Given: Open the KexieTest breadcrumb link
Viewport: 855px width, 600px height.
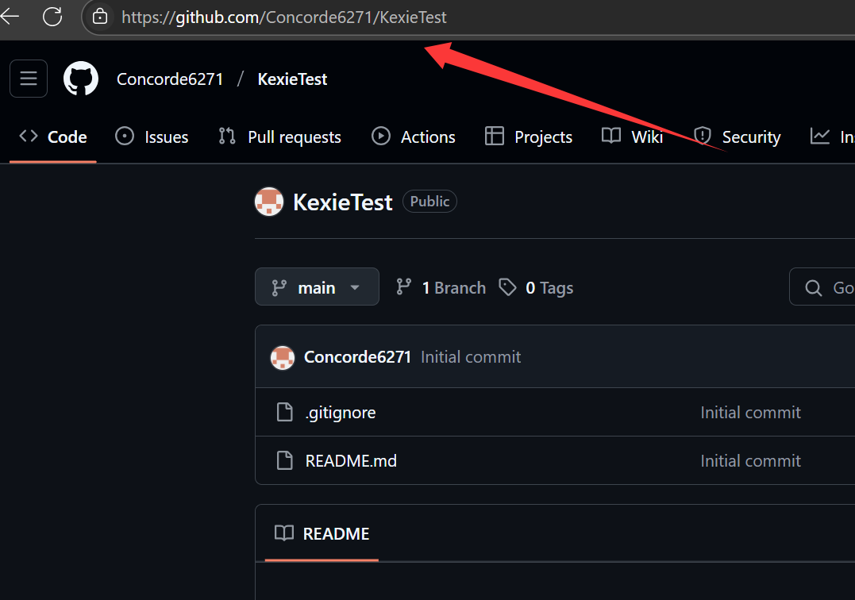Looking at the screenshot, I should click(292, 79).
